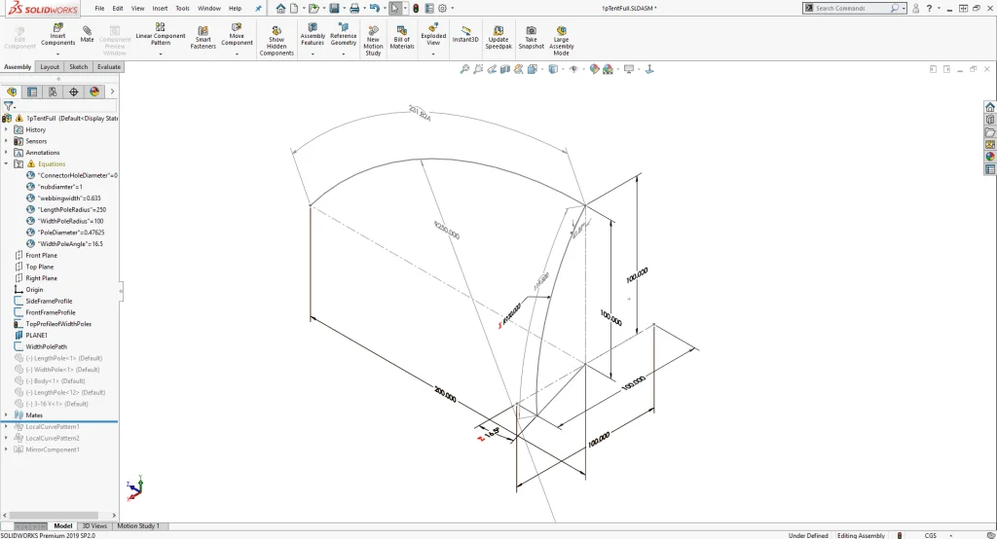Expand the Mates folder in the tree

click(6, 414)
